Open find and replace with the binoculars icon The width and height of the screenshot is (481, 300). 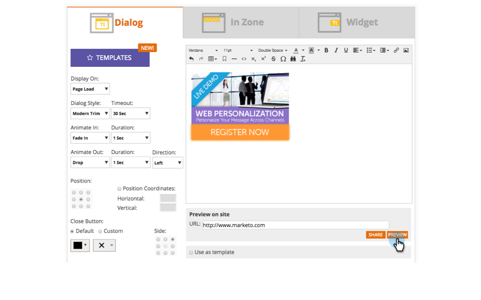click(293, 59)
